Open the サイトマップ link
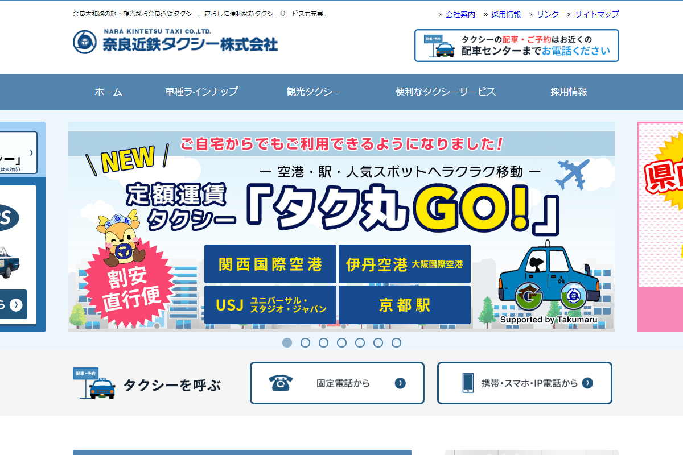The image size is (683, 455). click(x=597, y=14)
